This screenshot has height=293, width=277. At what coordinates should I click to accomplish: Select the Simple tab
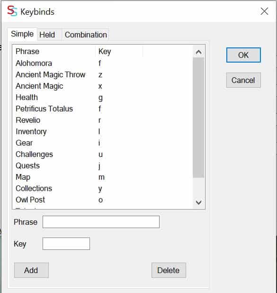(x=22, y=34)
